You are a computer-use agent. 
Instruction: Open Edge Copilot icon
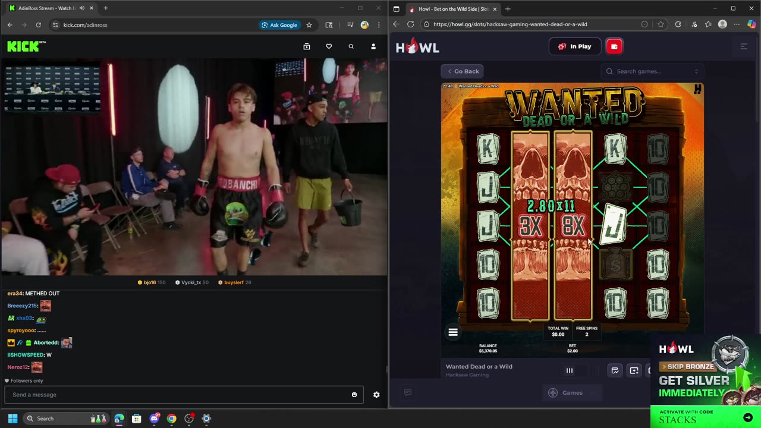(x=751, y=24)
